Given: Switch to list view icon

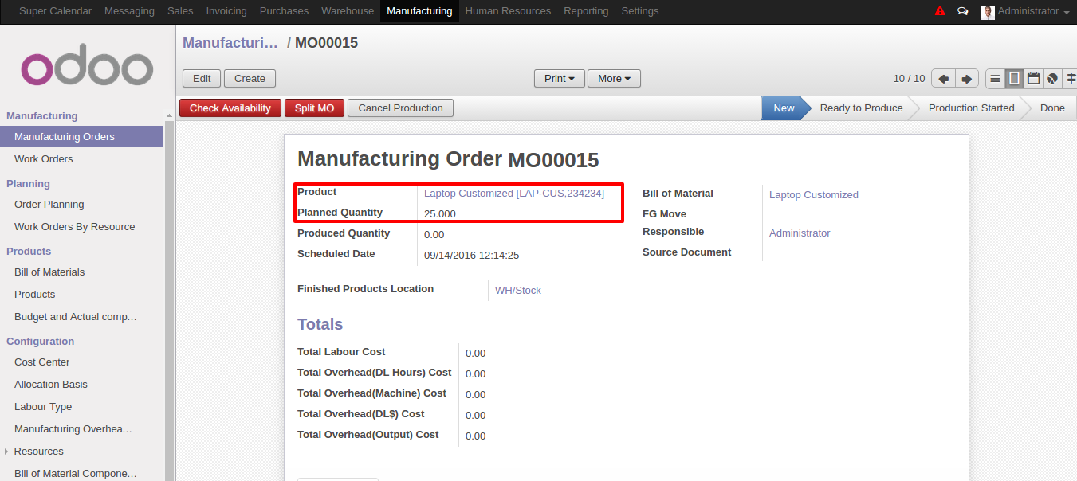Looking at the screenshot, I should (x=995, y=79).
